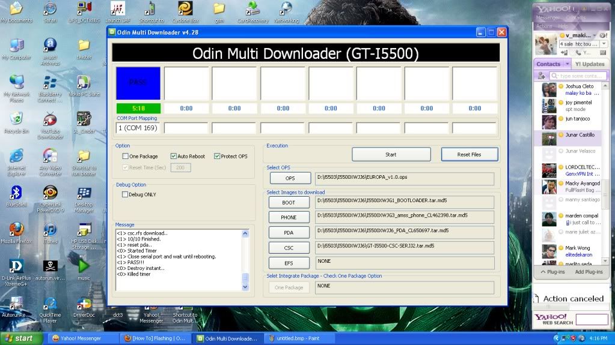Open the HP USB Disk Storage tool icon
The image size is (615, 345).
pos(84,236)
